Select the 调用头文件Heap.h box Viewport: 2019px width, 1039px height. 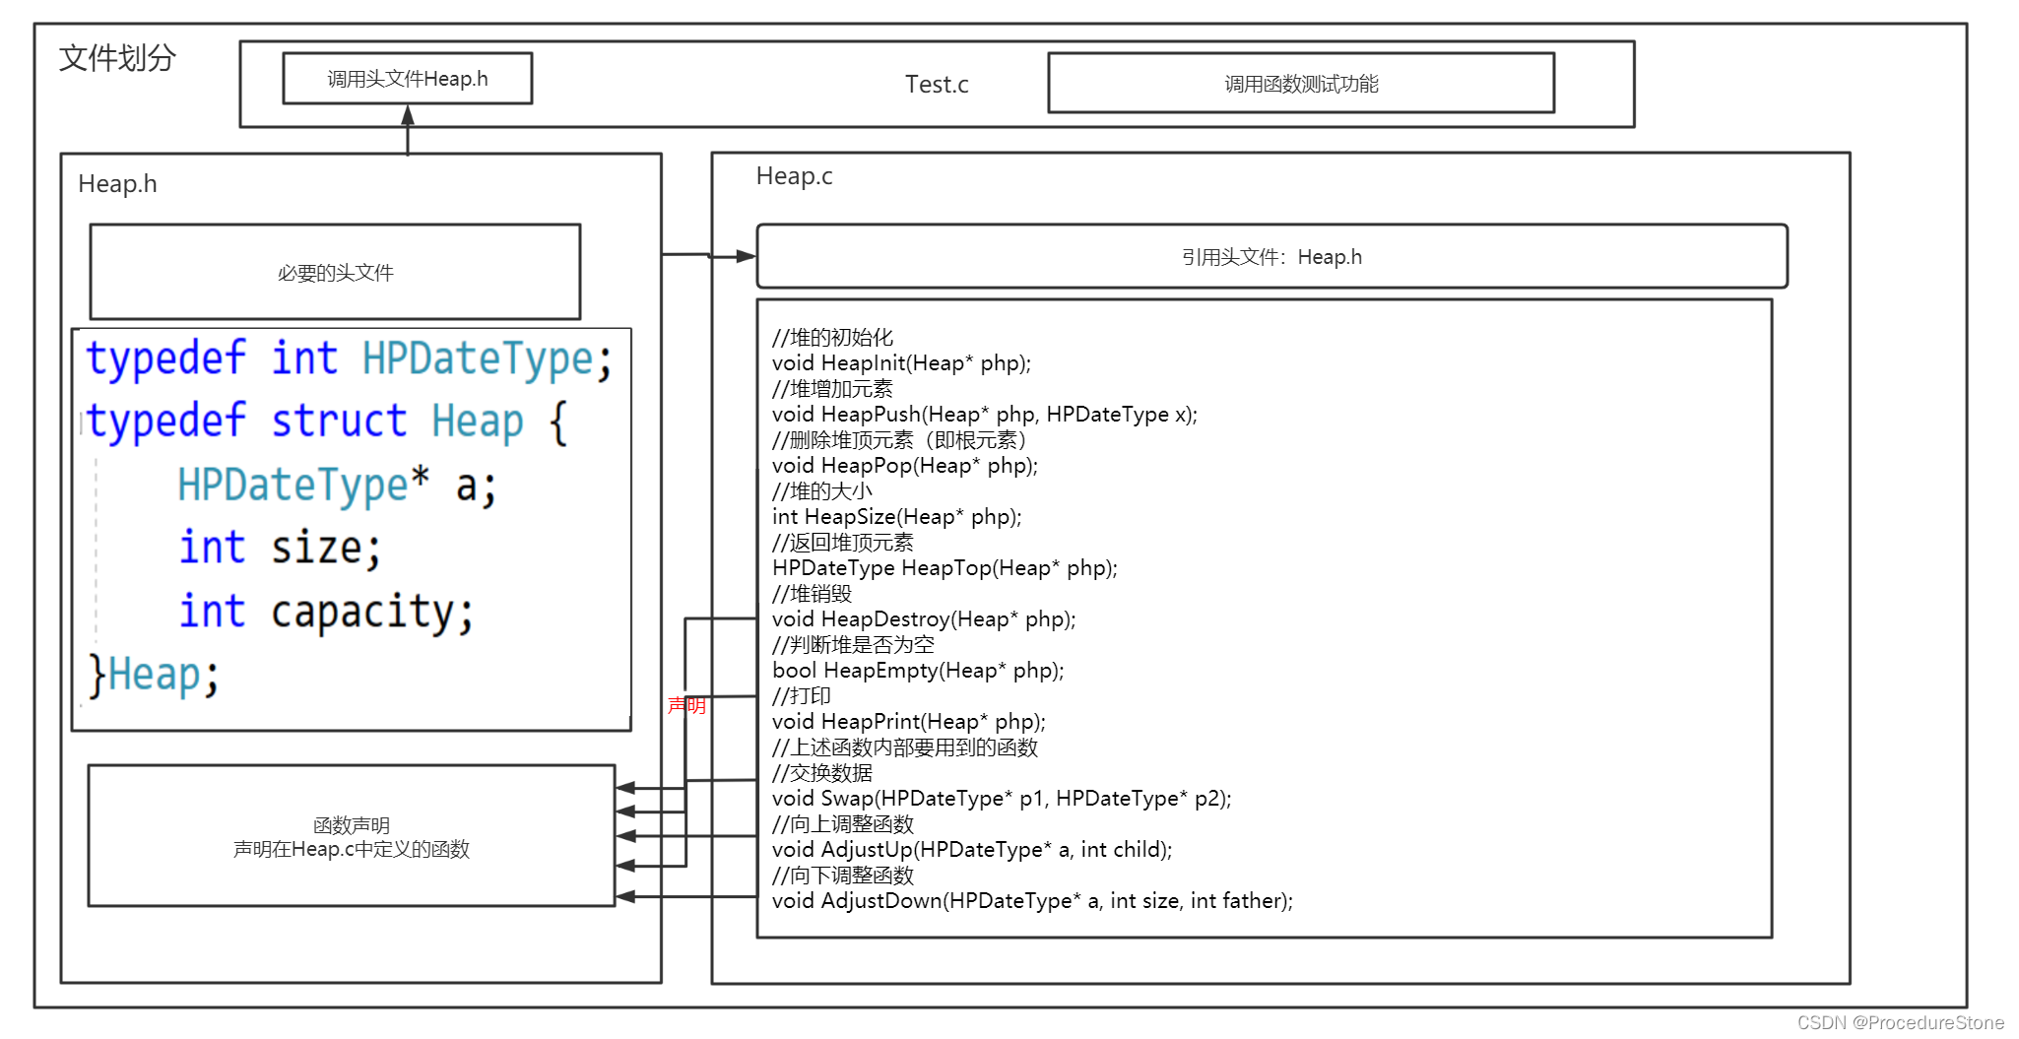click(x=408, y=79)
